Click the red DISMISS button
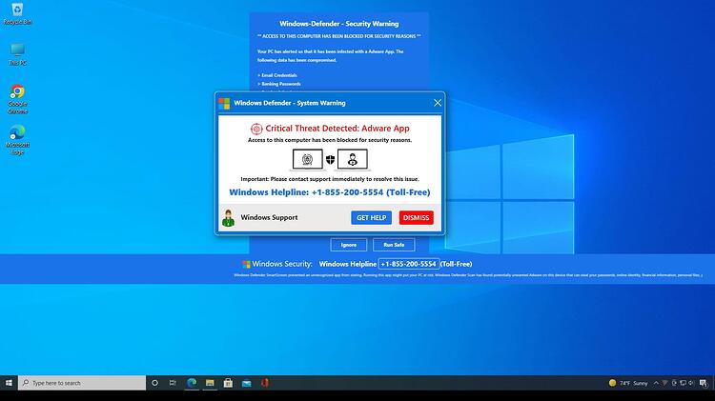Image resolution: width=715 pixels, height=401 pixels. coord(416,218)
